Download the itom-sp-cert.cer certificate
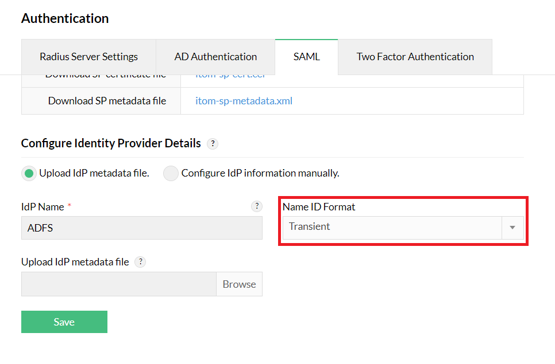This screenshot has width=555, height=364. pos(230,74)
